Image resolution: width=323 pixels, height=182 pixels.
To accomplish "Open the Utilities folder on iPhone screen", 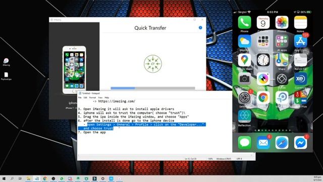I will [x=263, y=41].
